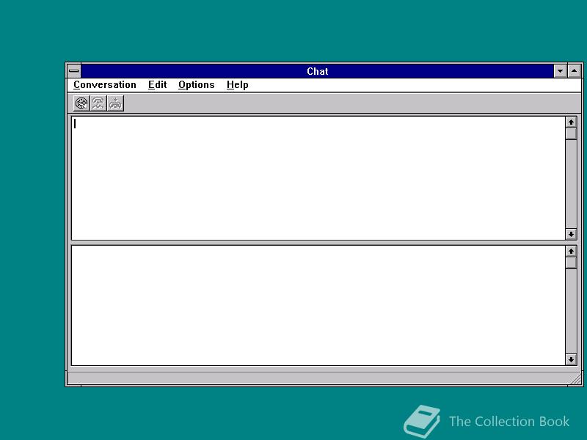This screenshot has height=440, width=587.
Task: Click the lower pane scrollbar thumb
Action: (571, 263)
